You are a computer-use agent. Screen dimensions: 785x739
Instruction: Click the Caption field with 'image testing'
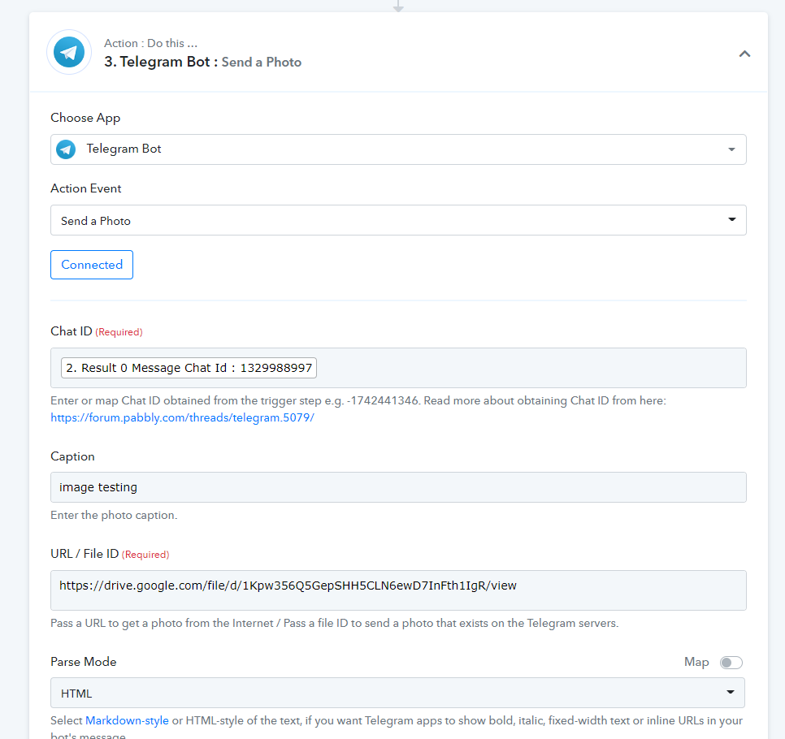(x=398, y=487)
